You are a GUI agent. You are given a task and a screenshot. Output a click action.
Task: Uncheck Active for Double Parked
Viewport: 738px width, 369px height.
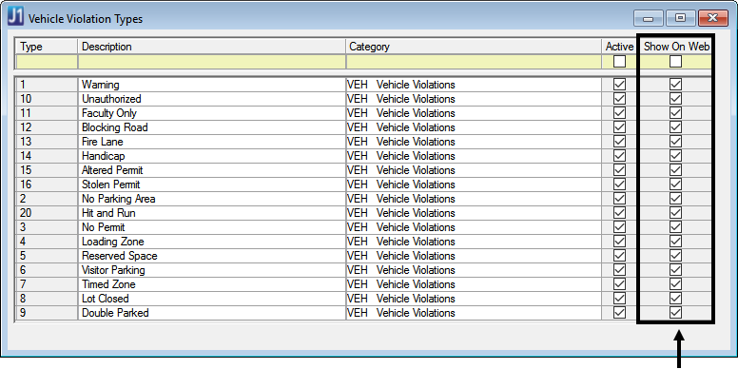(619, 313)
